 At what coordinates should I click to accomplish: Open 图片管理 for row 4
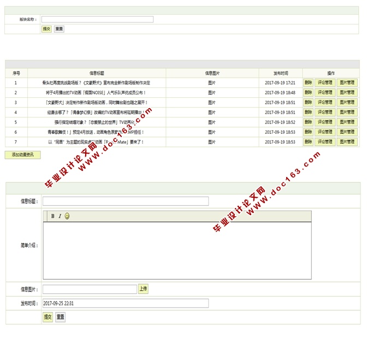coord(347,112)
